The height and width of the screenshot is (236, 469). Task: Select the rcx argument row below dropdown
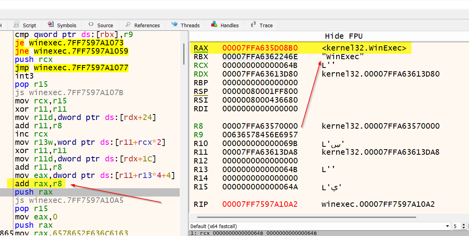pyautogui.click(x=252, y=233)
